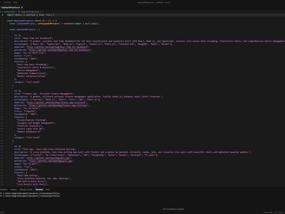Open the Help menu
Image resolution: width=285 pixels, height=214 pixels.
[x=15, y=2]
